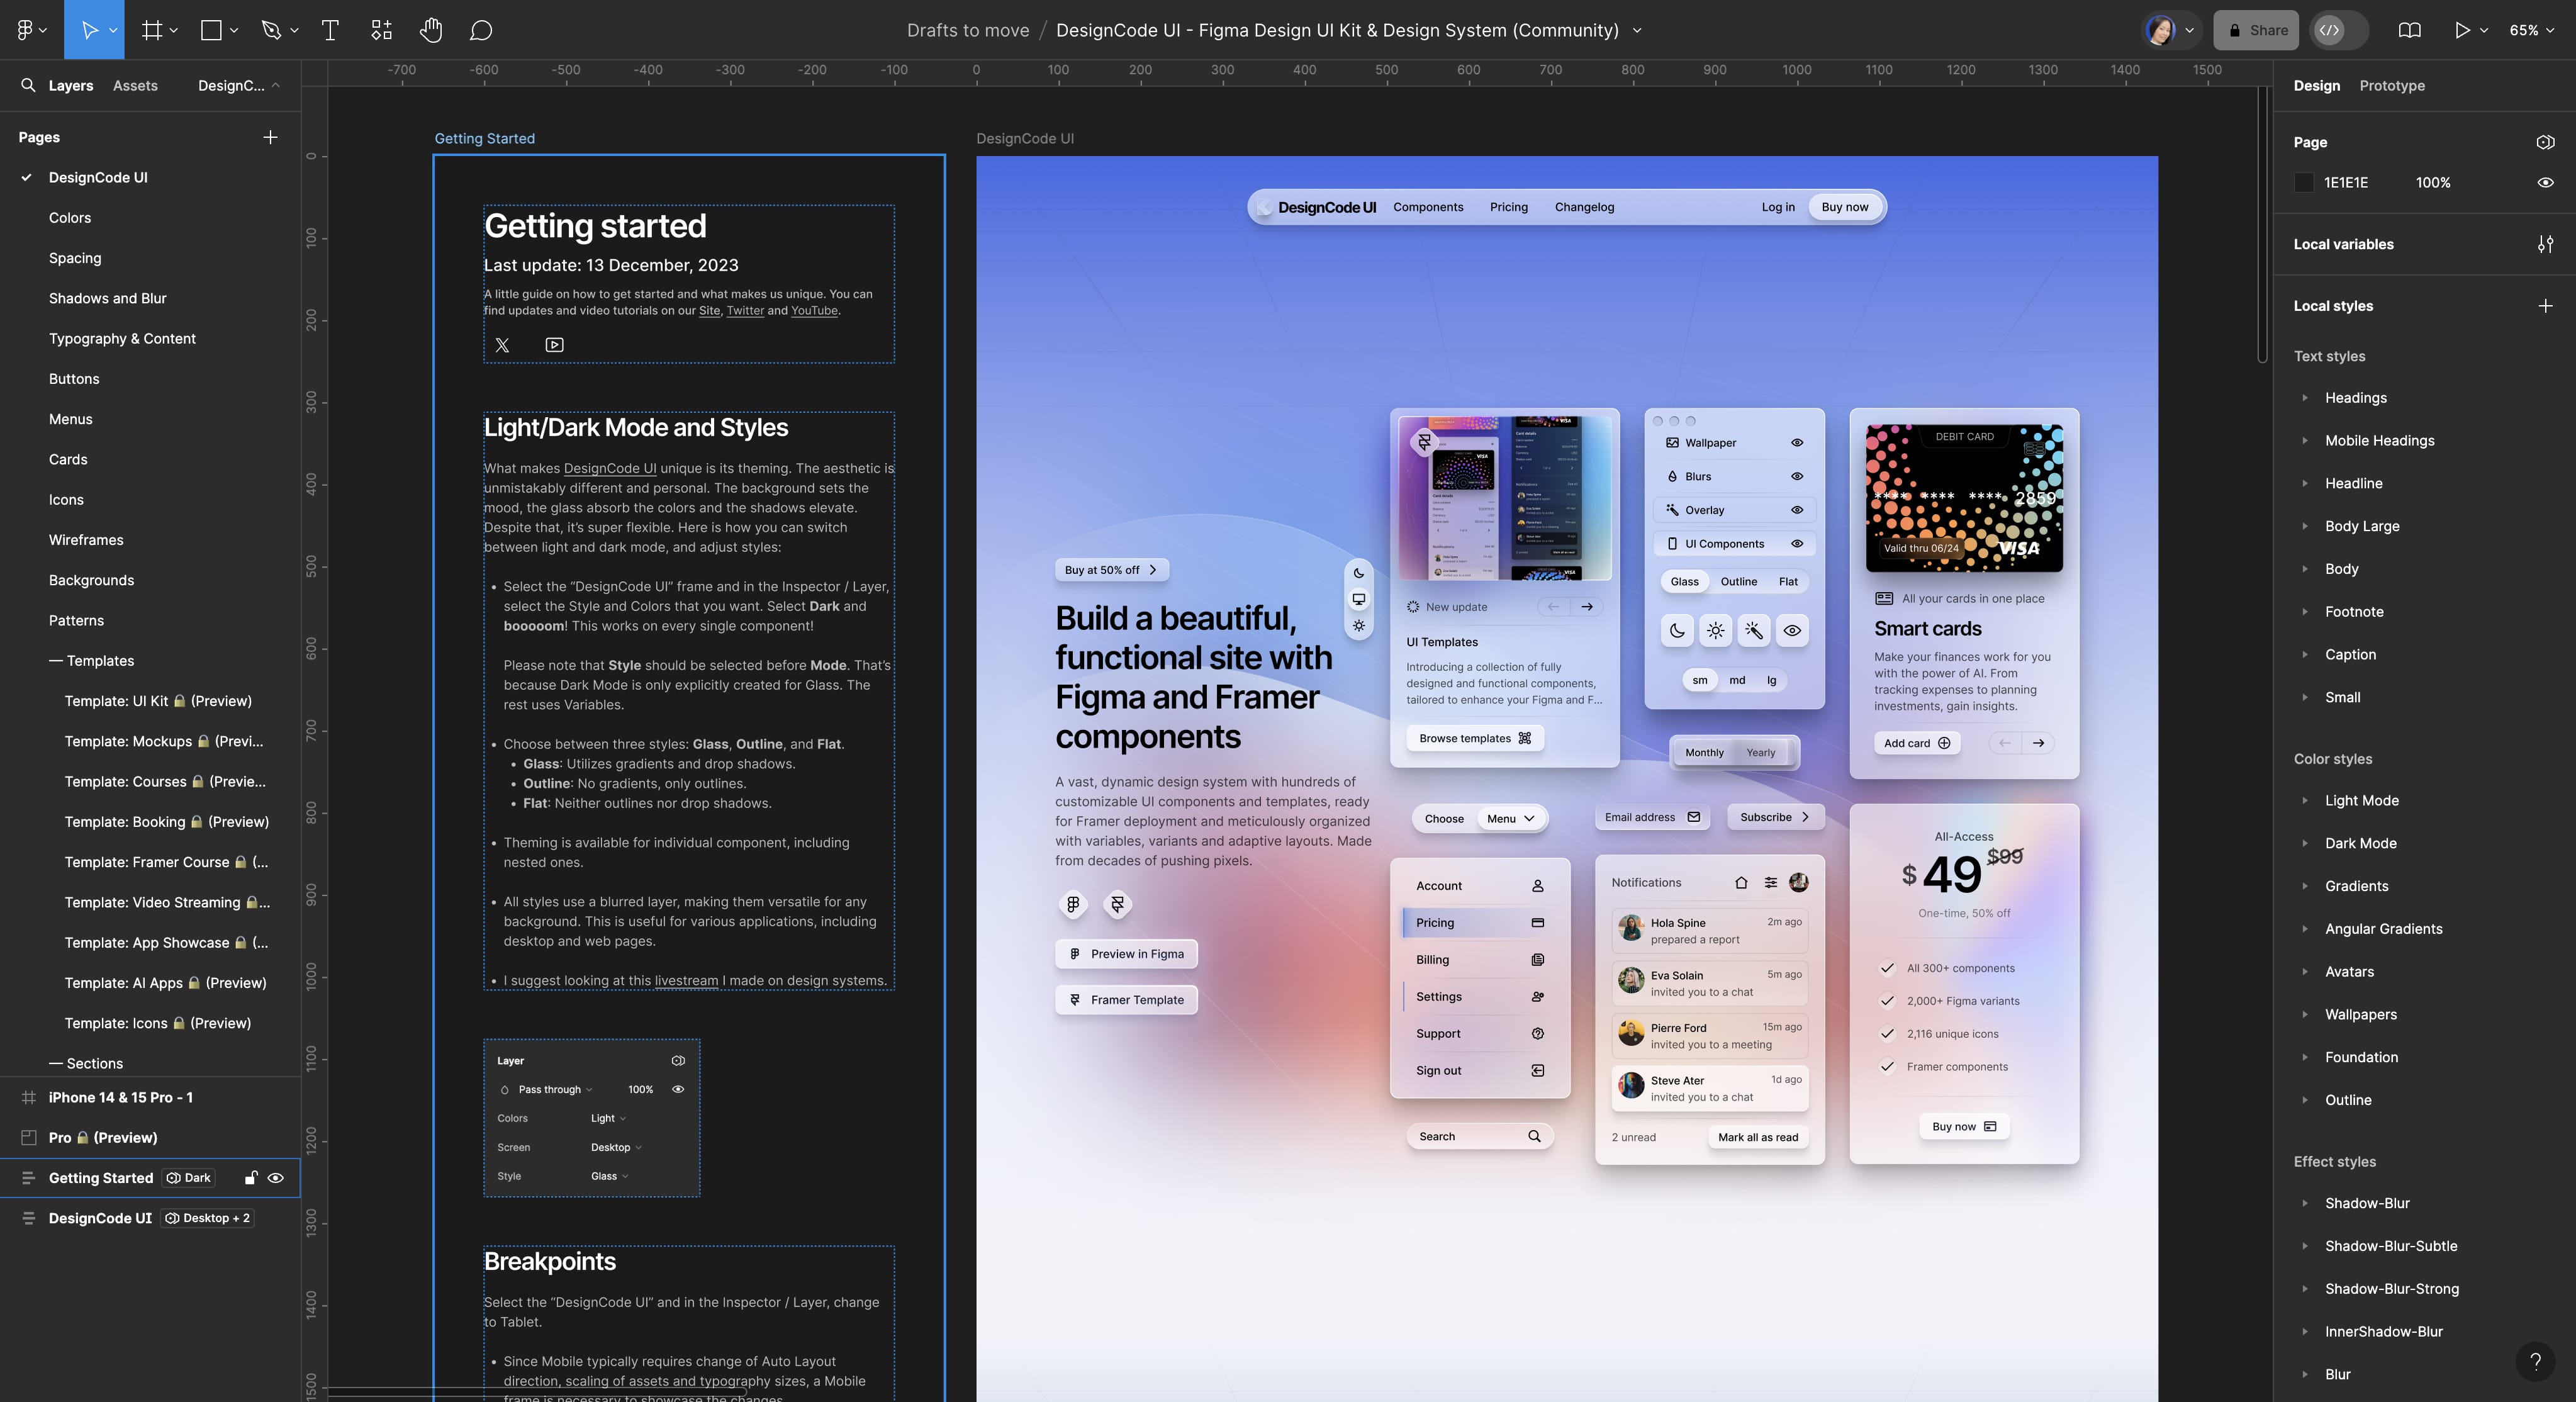Open the Comment tool
This screenshot has height=1402, width=2576.
481,30
